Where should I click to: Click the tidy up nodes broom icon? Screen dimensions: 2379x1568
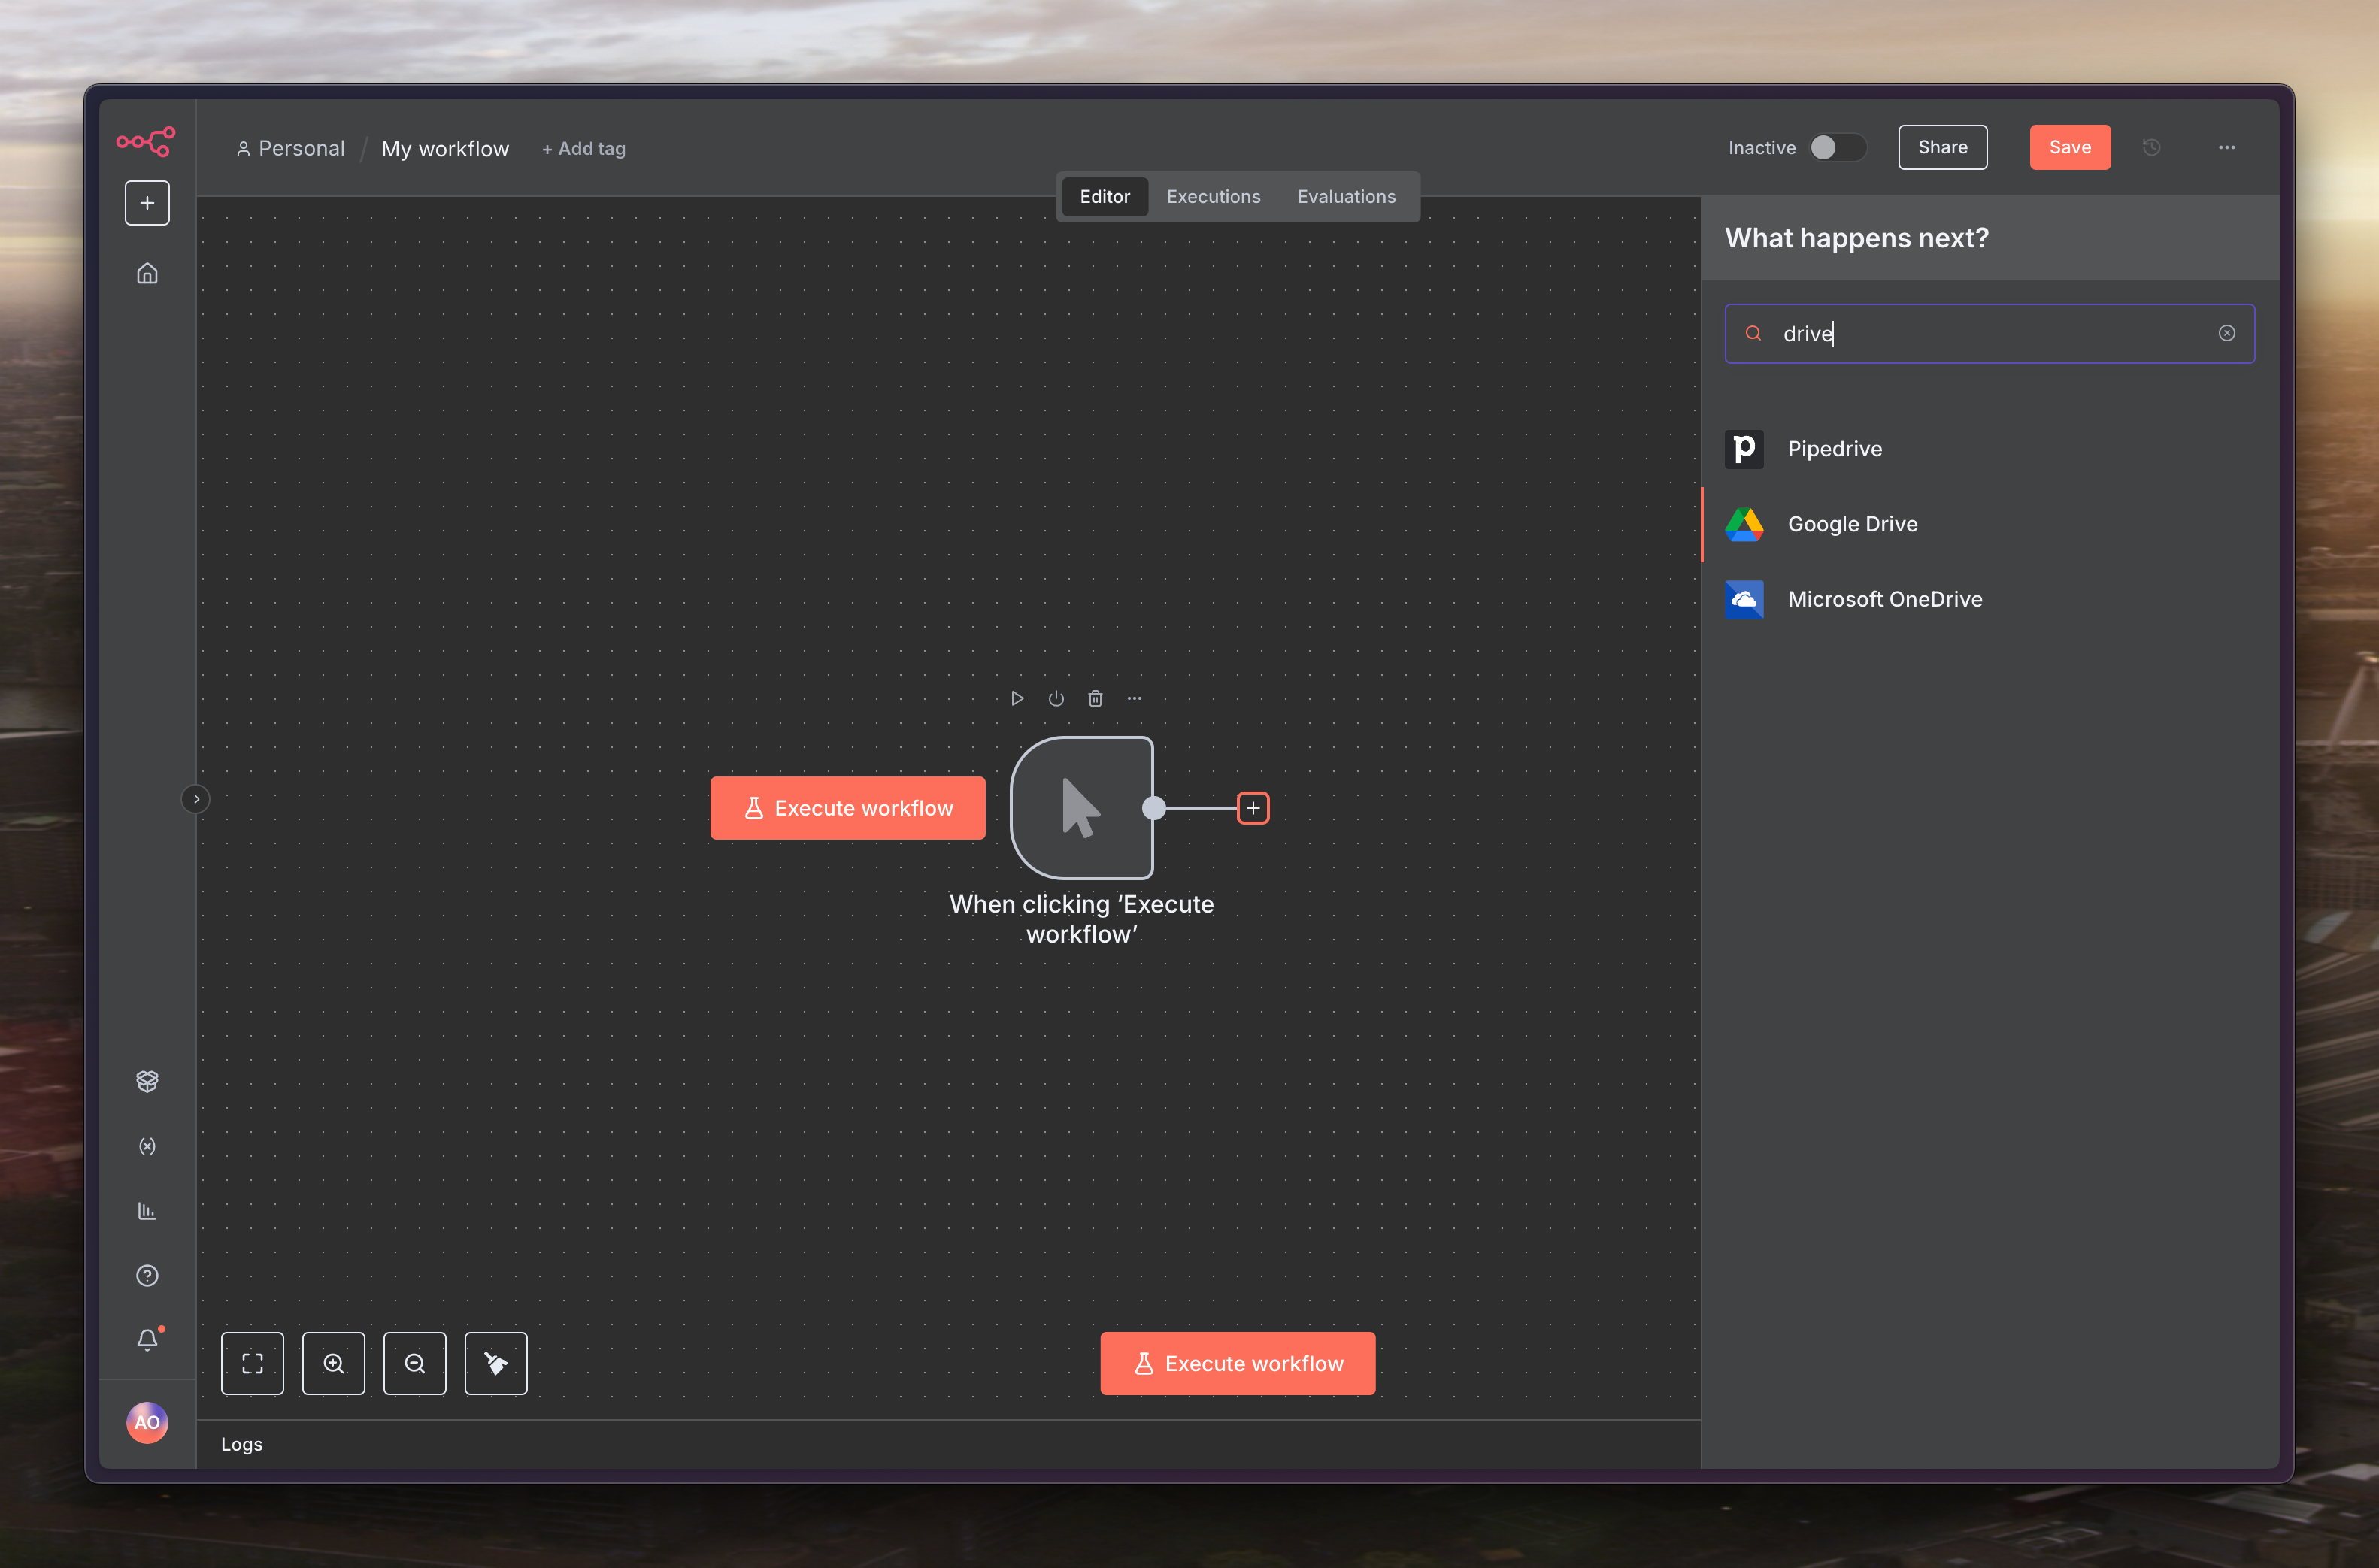point(495,1363)
